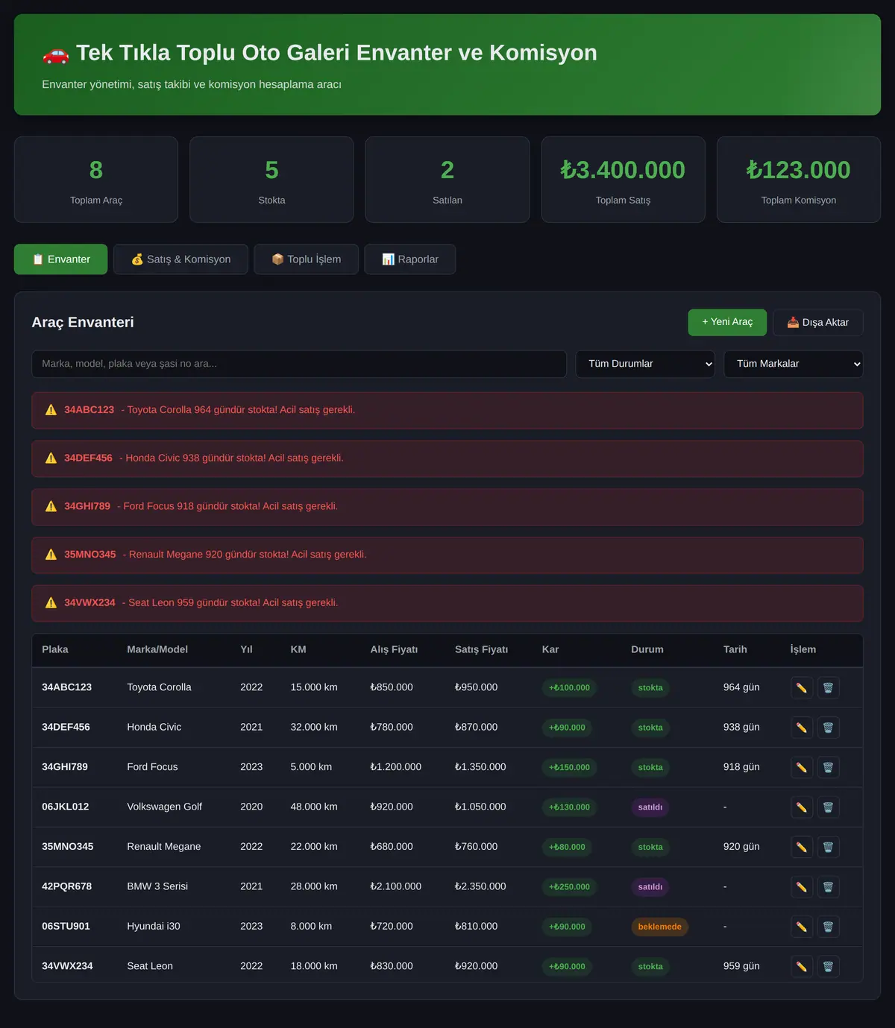
Task: Click plate 34GHI789 in the Ford Focus alert
Action: tap(87, 506)
